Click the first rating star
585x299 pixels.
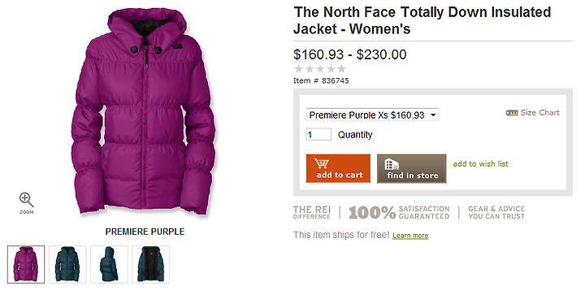298,69
